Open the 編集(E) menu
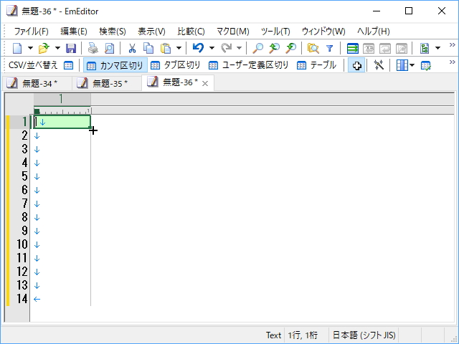This screenshot has width=459, height=344. coord(74,31)
